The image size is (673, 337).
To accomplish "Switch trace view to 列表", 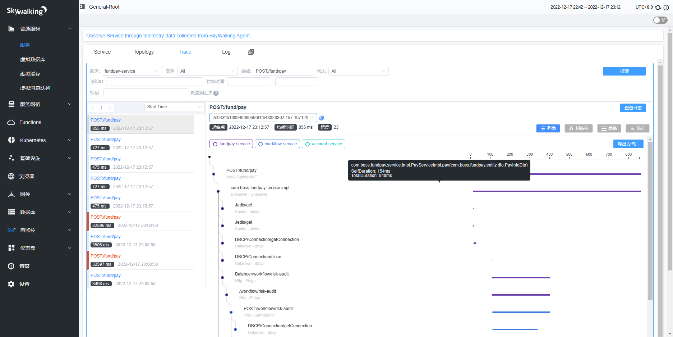I will point(548,128).
